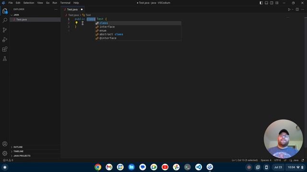
Task: Open Explorer Views and More Actions ellipsis
Action: pyautogui.click(x=56, y=10)
